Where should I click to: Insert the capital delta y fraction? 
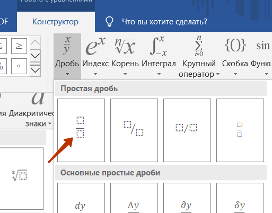pyautogui.click(x=134, y=198)
